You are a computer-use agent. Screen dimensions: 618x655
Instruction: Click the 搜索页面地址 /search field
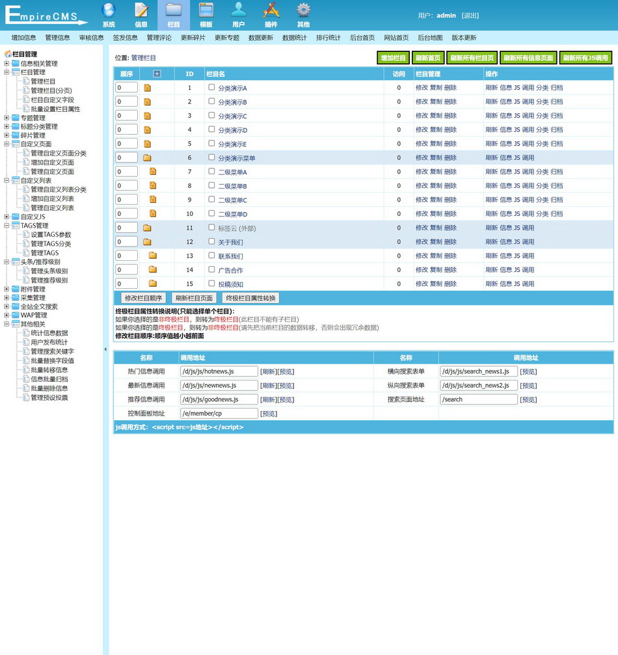[479, 399]
